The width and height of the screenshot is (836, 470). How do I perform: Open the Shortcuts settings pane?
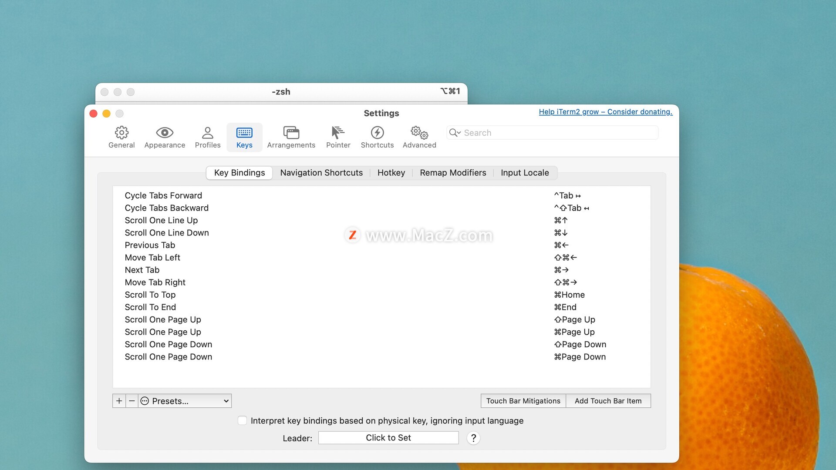pos(377,137)
